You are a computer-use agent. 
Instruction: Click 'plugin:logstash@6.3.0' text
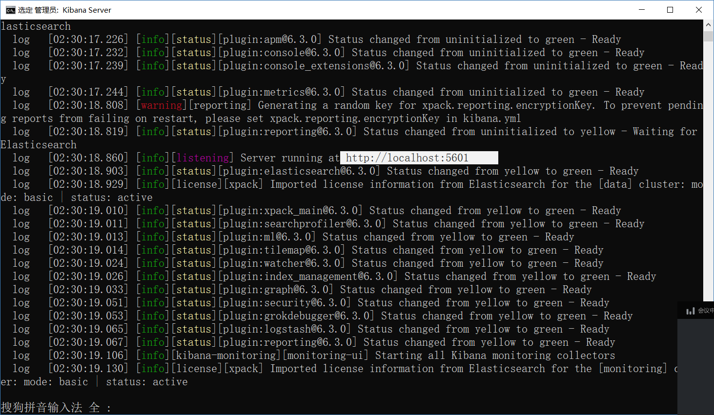285,329
